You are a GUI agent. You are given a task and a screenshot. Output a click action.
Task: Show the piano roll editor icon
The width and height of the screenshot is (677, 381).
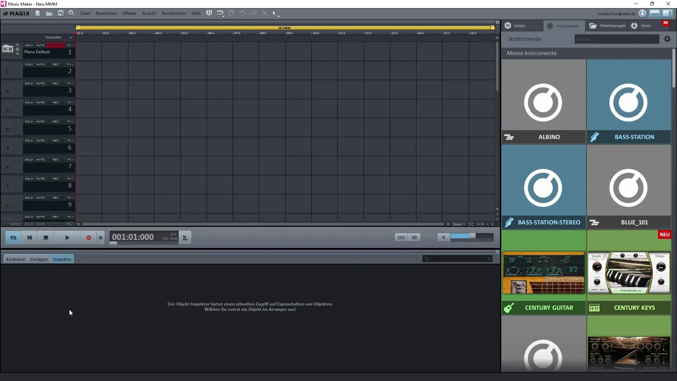[x=414, y=238]
